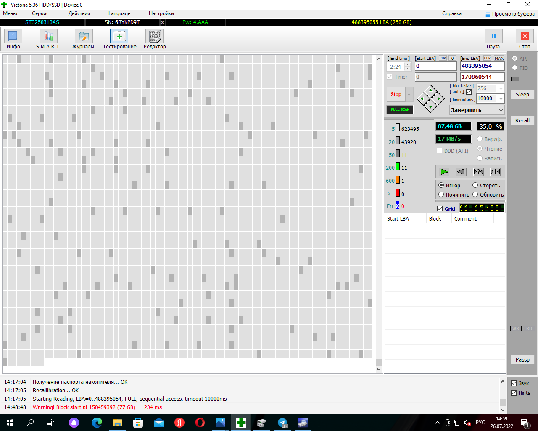The height and width of the screenshot is (431, 538).
Task: Click the Recall button
Action: click(x=522, y=120)
